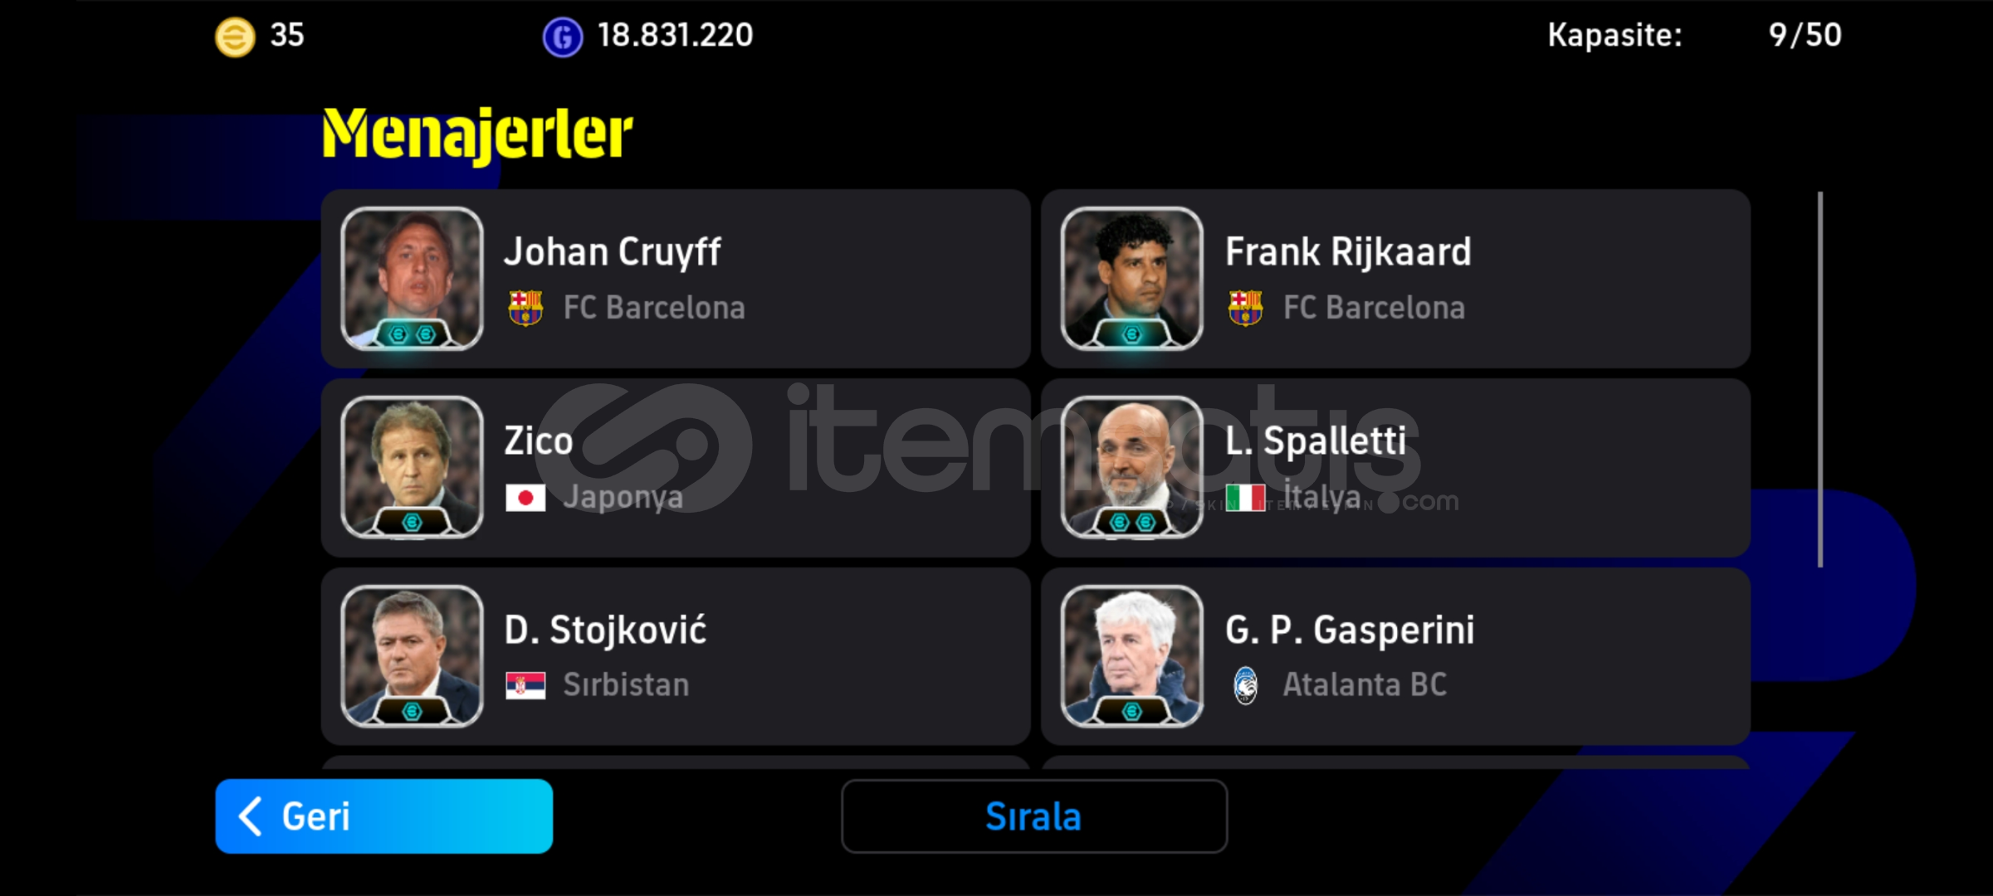Tap the 18.831.220 GP balance
1993x896 pixels.
(675, 36)
